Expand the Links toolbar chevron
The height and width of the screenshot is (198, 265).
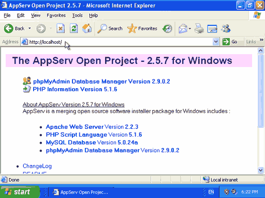tap(261, 40)
